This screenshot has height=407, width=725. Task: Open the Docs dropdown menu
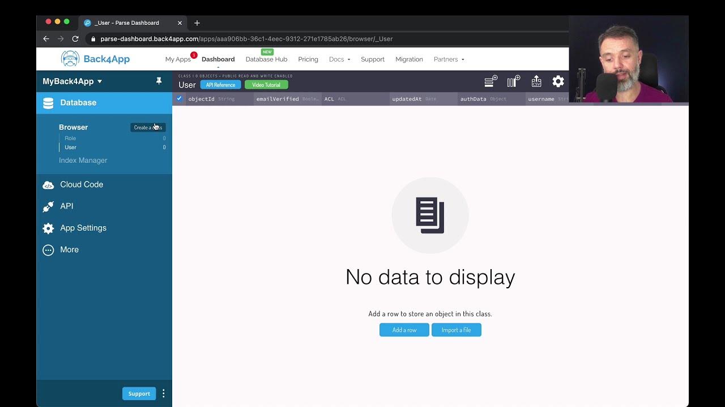pyautogui.click(x=339, y=59)
